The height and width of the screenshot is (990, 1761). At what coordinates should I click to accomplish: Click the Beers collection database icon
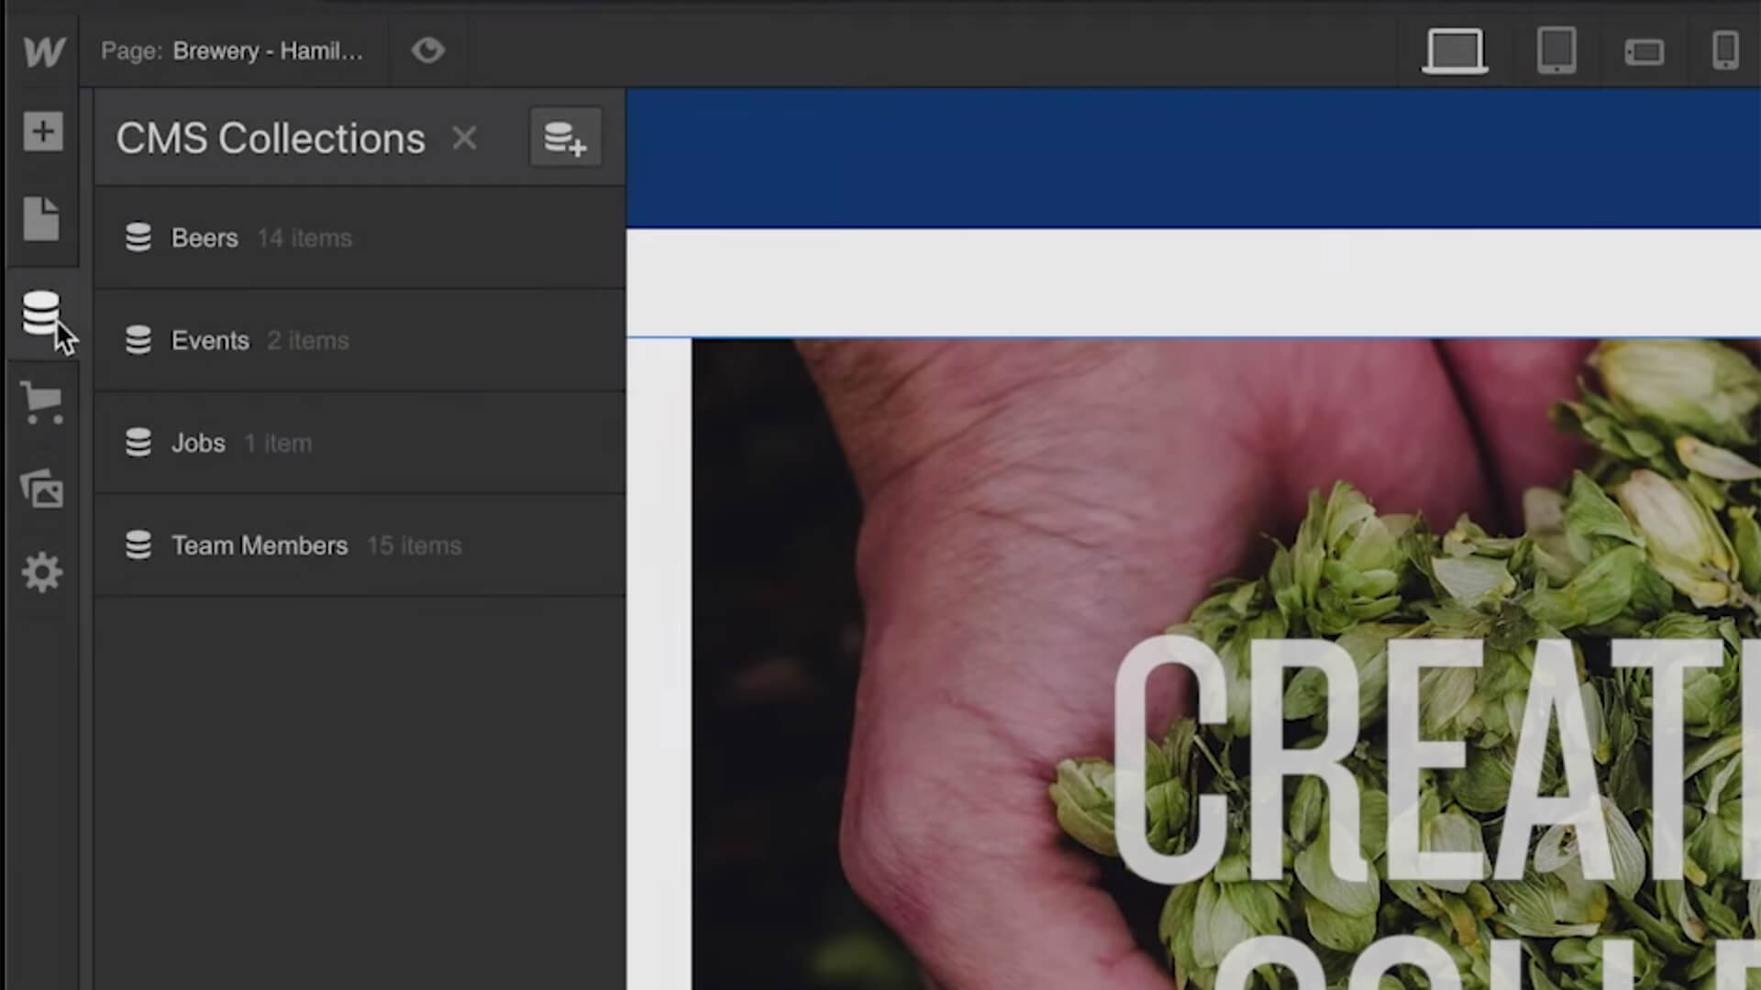[138, 237]
